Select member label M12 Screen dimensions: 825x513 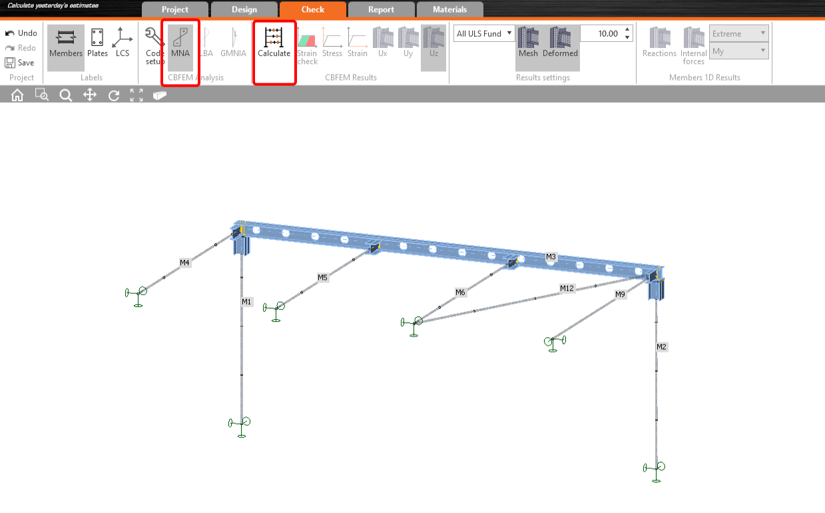[x=567, y=288]
